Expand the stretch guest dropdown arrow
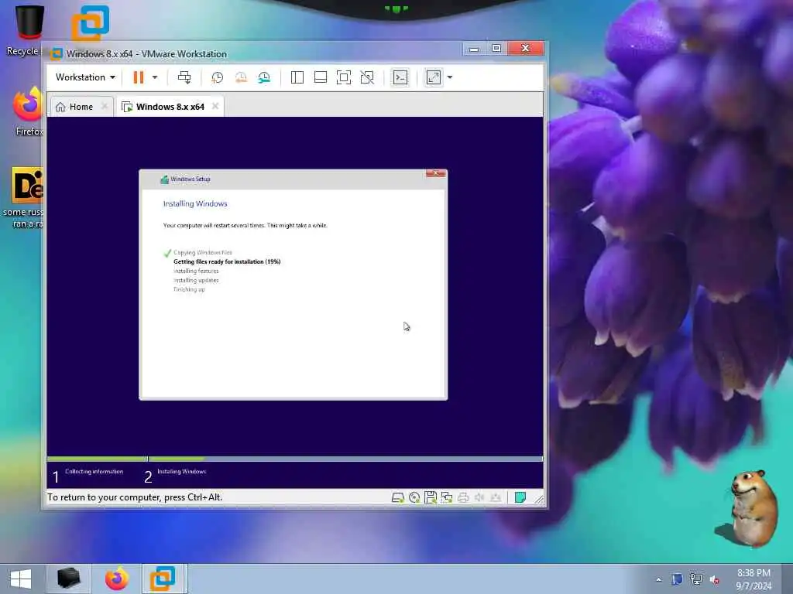The image size is (793, 594). tap(450, 77)
